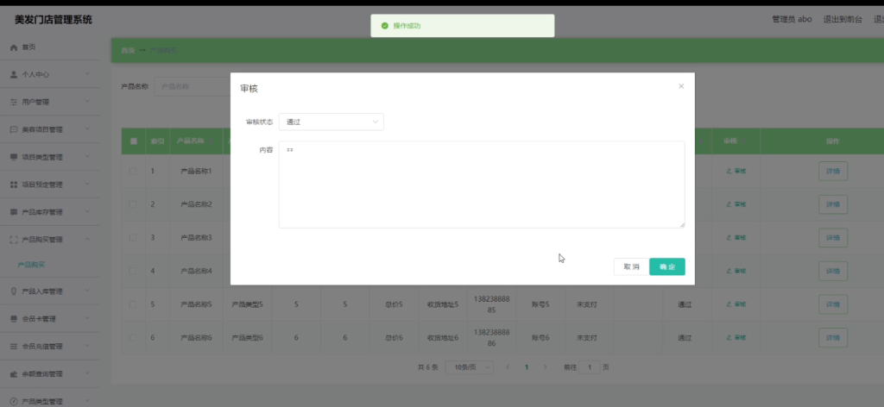This screenshot has height=407, width=884.
Task: Click the home icon beside 首页
Action: point(14,47)
